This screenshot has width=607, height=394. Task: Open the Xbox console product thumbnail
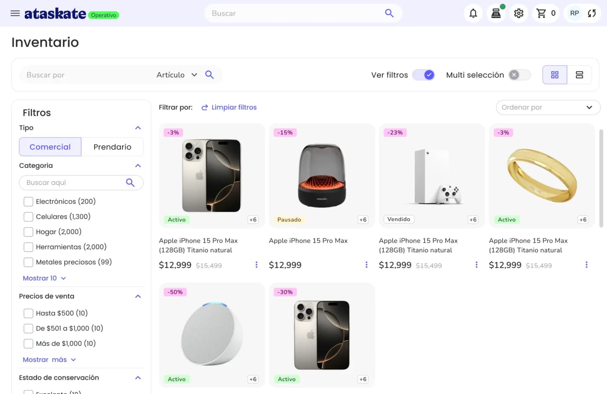click(x=432, y=176)
